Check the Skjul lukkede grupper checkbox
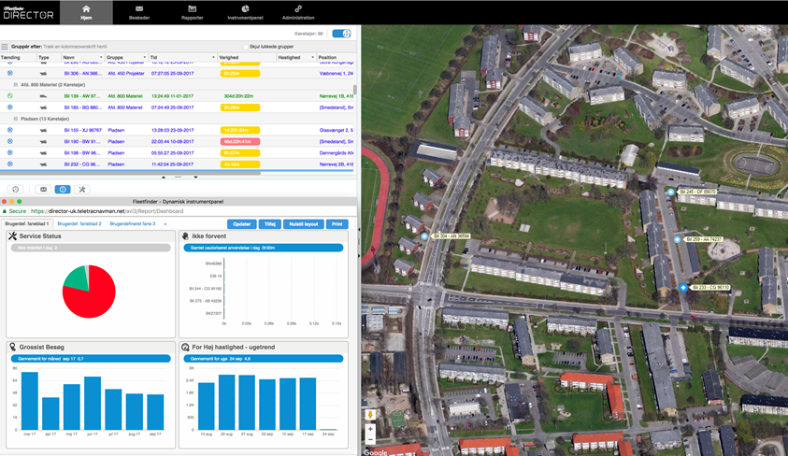The image size is (788, 456). (x=246, y=47)
